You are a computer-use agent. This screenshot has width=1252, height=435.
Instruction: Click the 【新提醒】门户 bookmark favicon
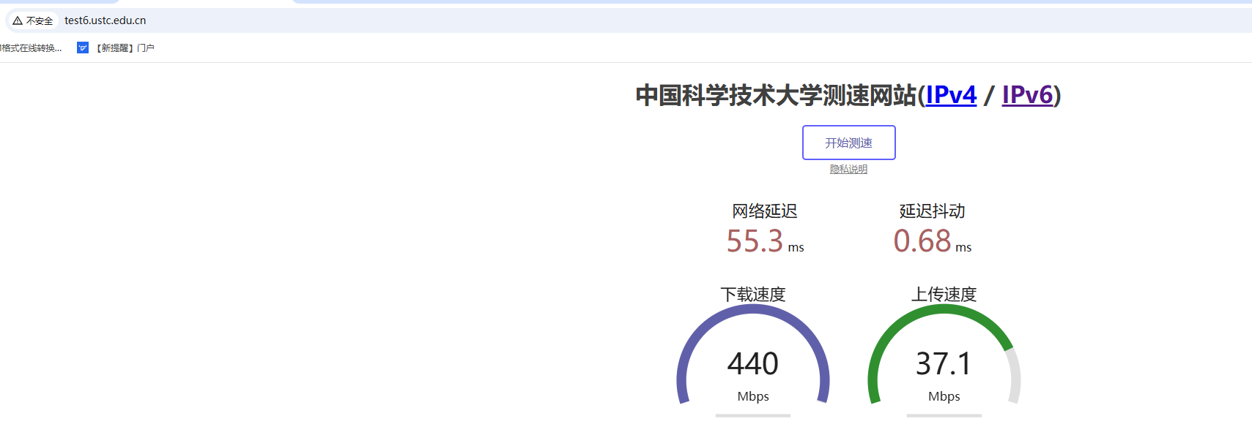pos(83,48)
